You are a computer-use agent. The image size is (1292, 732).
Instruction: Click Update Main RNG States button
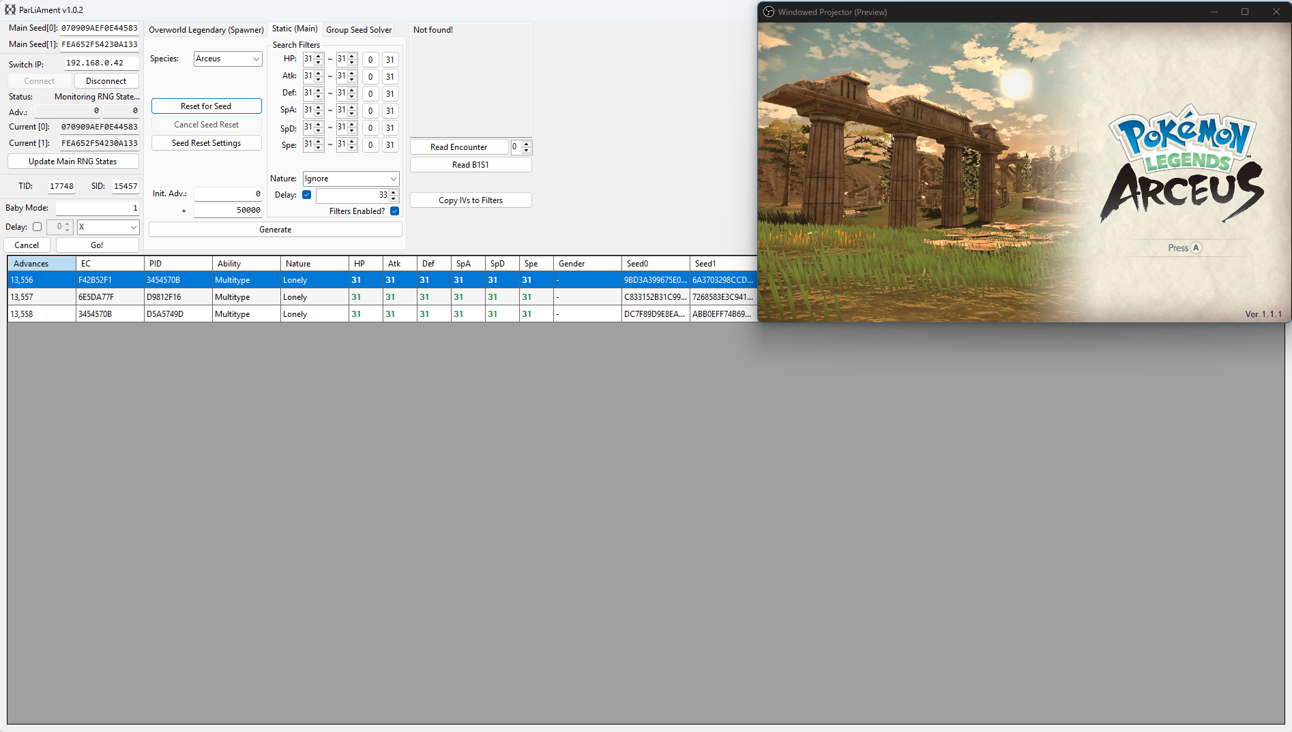coord(73,162)
